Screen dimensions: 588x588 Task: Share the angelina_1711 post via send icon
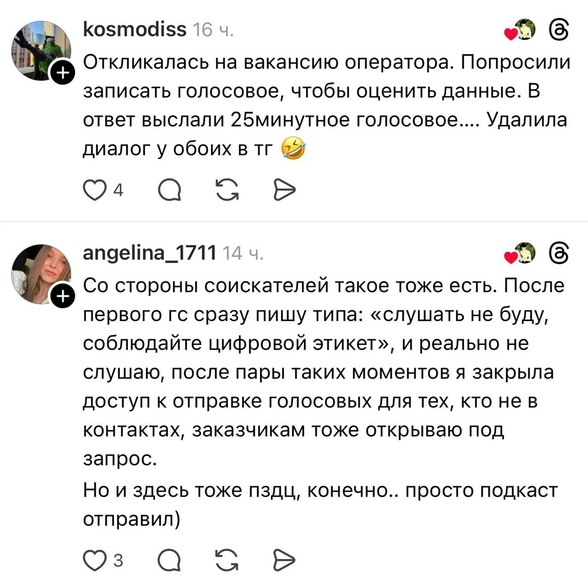tap(284, 560)
